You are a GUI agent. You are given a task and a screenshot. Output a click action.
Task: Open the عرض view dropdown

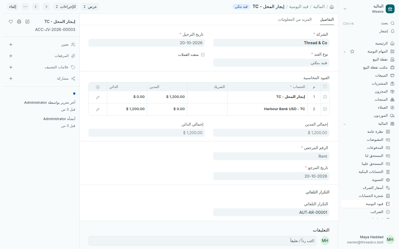90,7
